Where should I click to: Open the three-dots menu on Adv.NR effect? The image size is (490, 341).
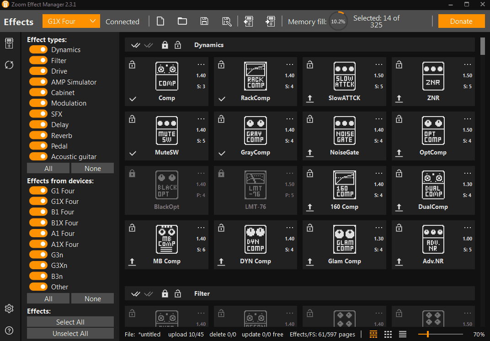tap(467, 228)
